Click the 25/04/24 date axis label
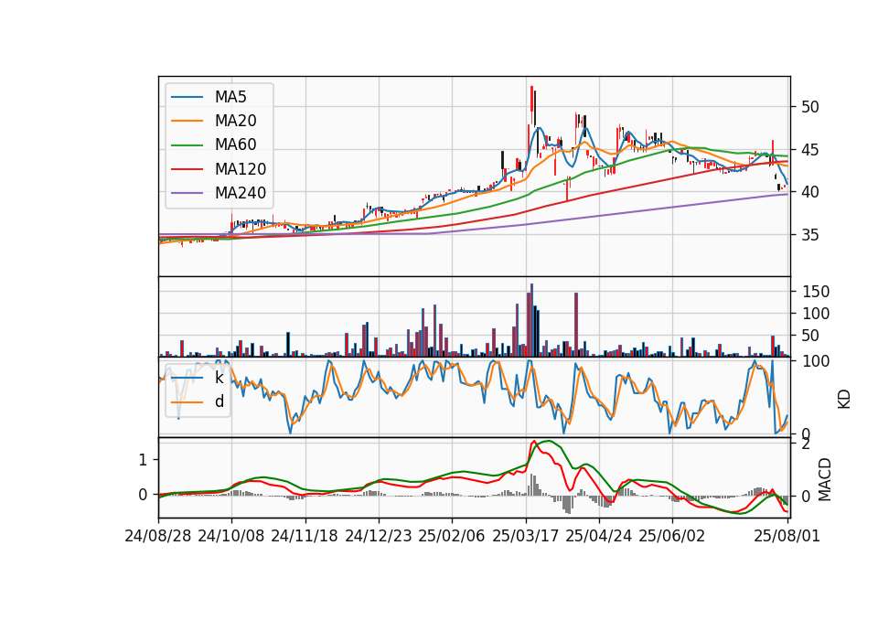 click(x=598, y=536)
